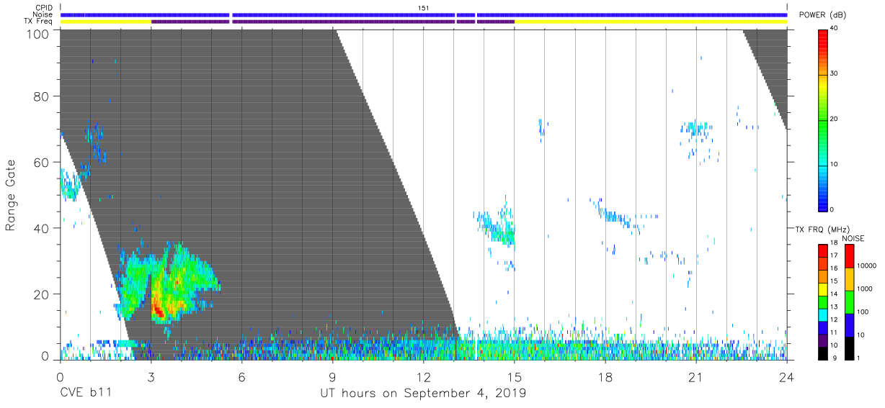Image resolution: width=885 pixels, height=408 pixels.
Task: Click the 18 tick on UT hours axis
Action: [x=605, y=377]
